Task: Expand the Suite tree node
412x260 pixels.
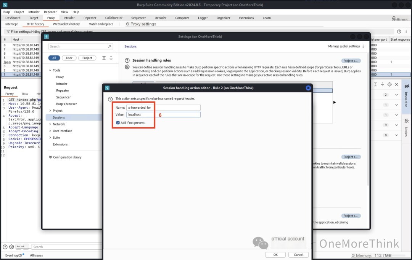Action: coord(50,138)
